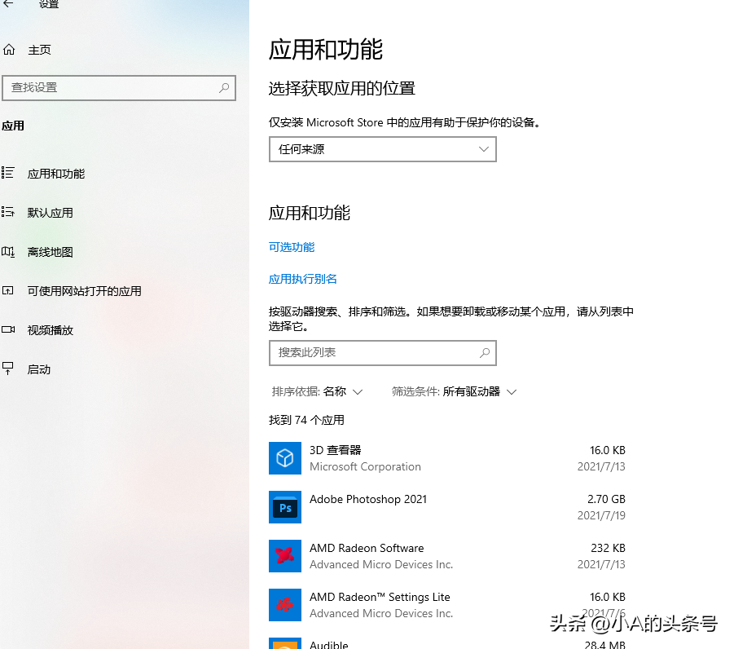Click the 默认应用 sidebar icon
Viewport: 734px width, 649px height.
[x=8, y=212]
